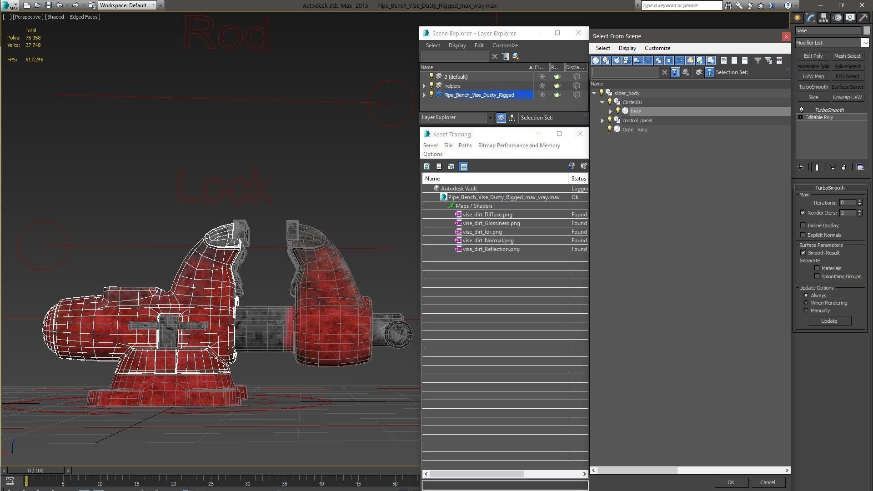Click the Hierarchy panel tab icon
The width and height of the screenshot is (873, 491).
823,18
